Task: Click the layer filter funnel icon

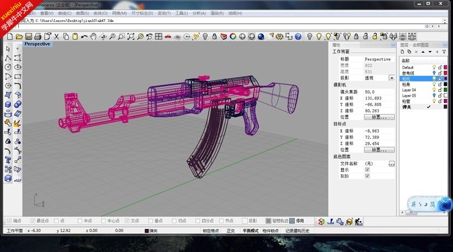Action: pos(445,52)
